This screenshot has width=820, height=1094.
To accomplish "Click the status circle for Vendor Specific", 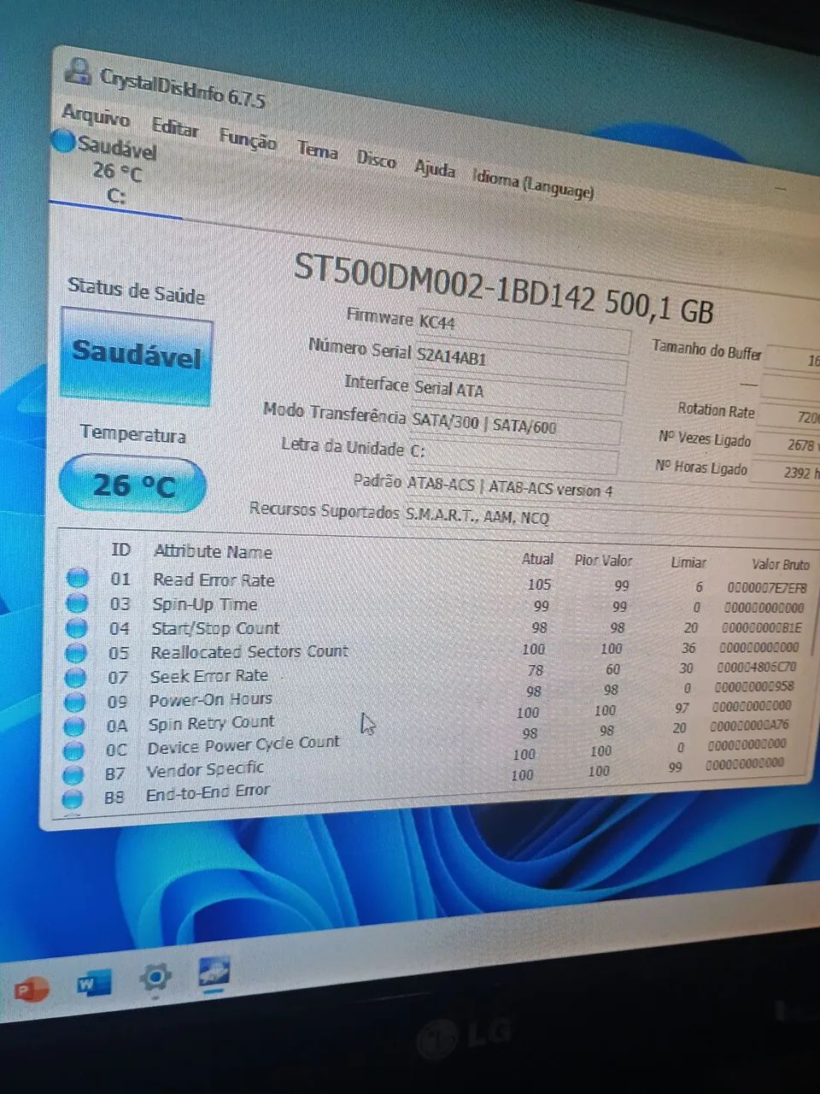I will pos(73,775).
